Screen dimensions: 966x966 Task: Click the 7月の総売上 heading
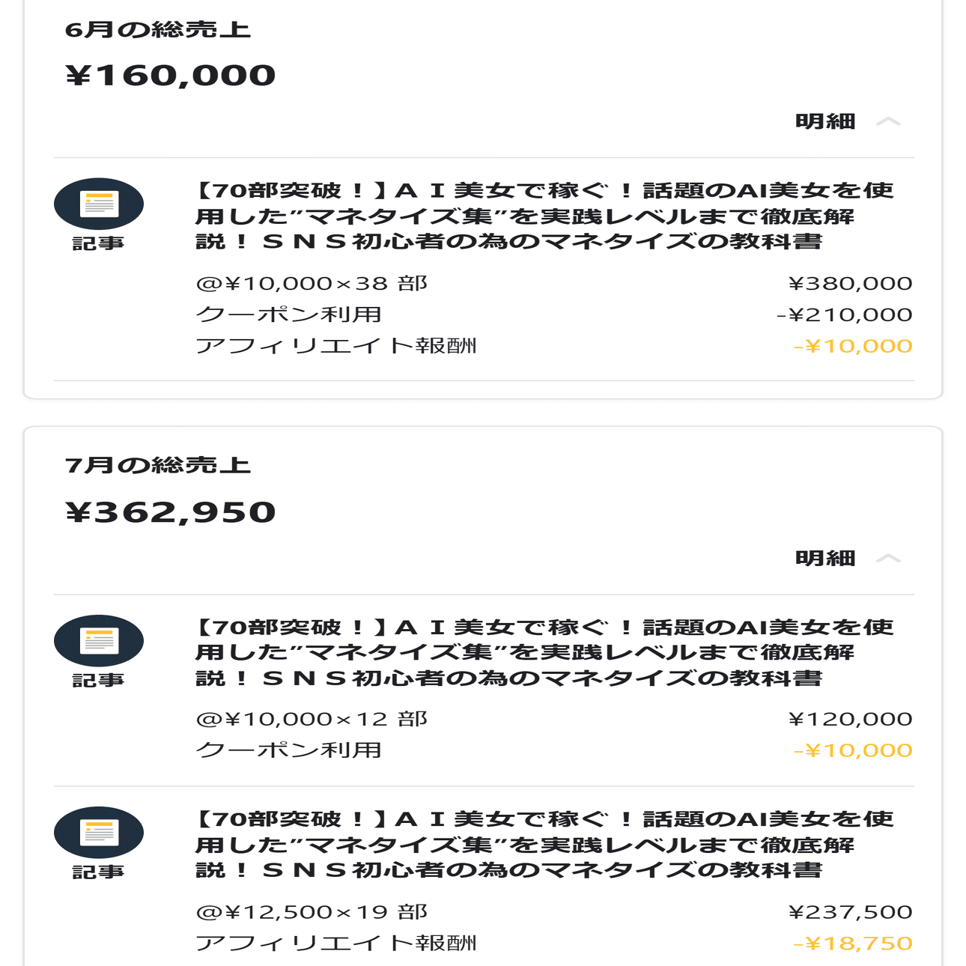tap(157, 466)
